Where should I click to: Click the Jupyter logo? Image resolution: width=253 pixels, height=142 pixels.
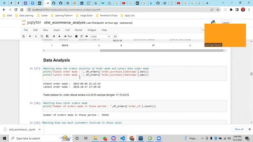coord(32,23)
